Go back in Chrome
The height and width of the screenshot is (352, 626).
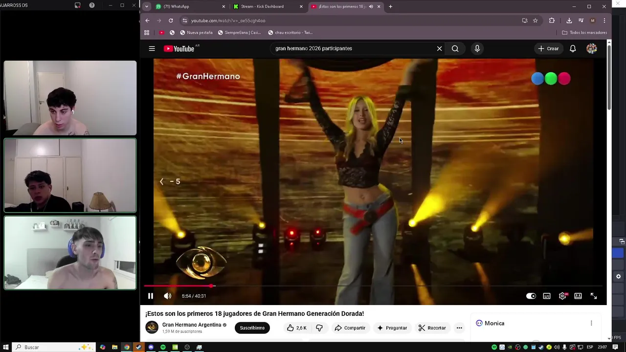147,21
